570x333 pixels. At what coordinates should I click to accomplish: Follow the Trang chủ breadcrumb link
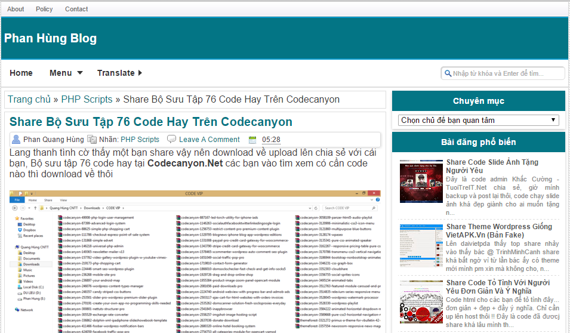click(x=29, y=99)
